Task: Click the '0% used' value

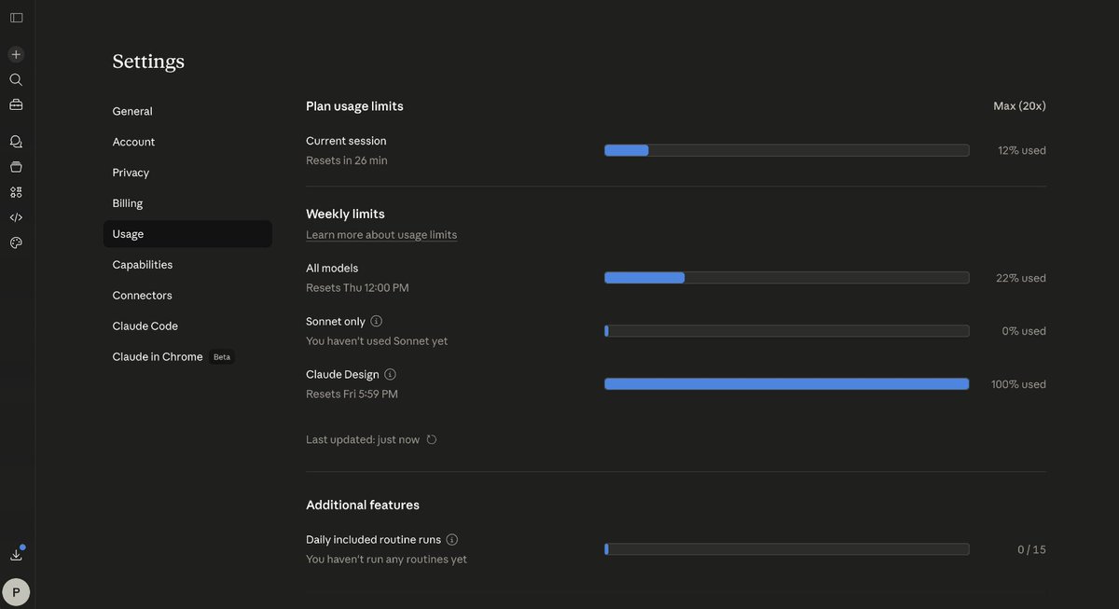Action: (1024, 331)
